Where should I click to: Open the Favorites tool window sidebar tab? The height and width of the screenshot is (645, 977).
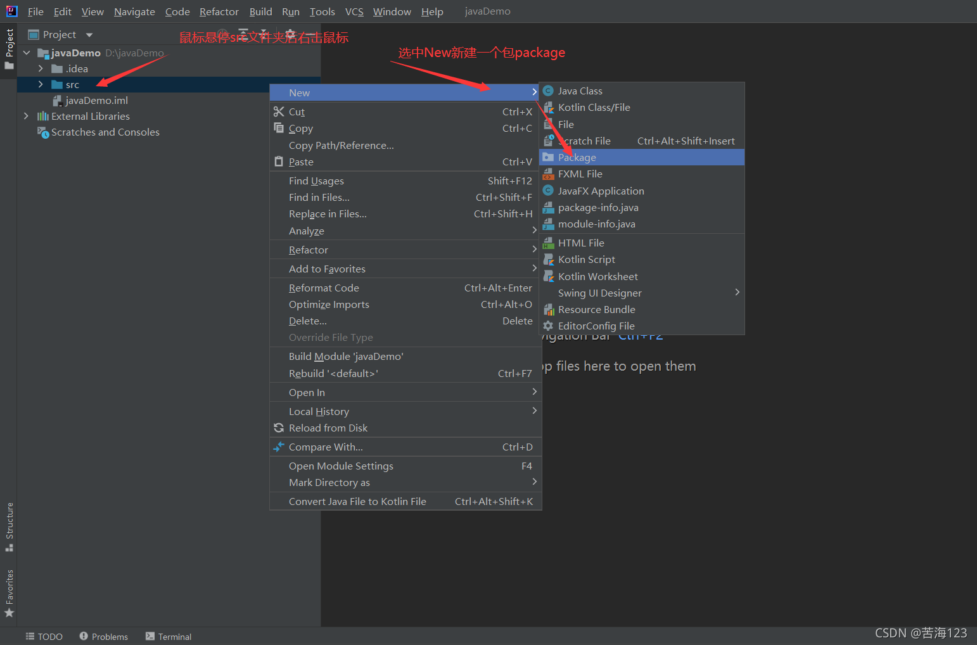(x=10, y=593)
